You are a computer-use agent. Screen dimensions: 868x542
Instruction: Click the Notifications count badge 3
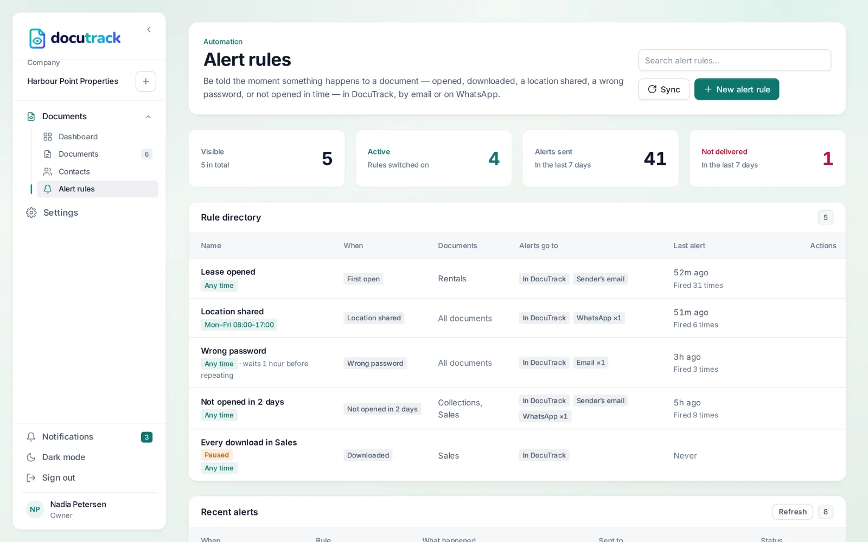click(x=146, y=437)
